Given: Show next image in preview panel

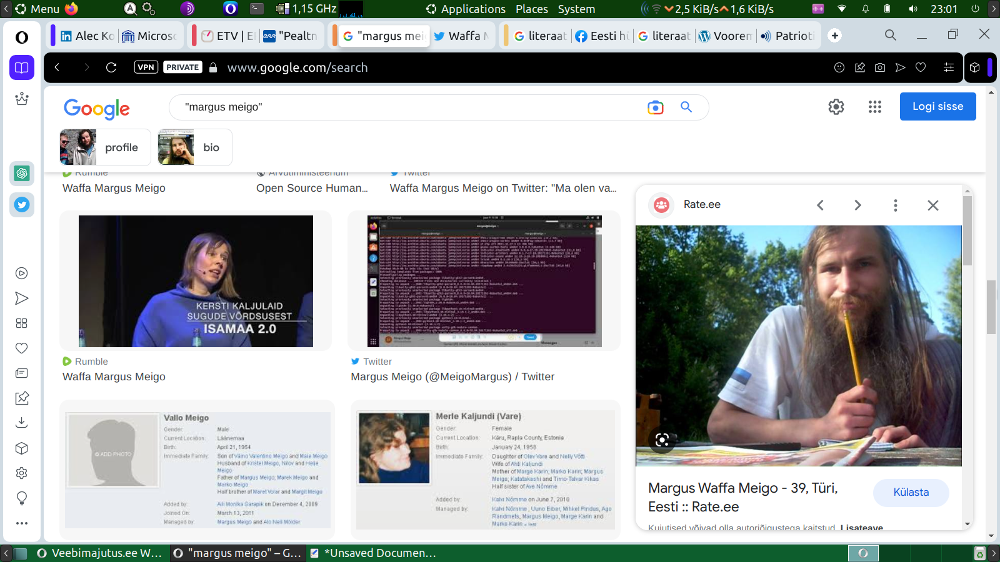Looking at the screenshot, I should coord(857,205).
